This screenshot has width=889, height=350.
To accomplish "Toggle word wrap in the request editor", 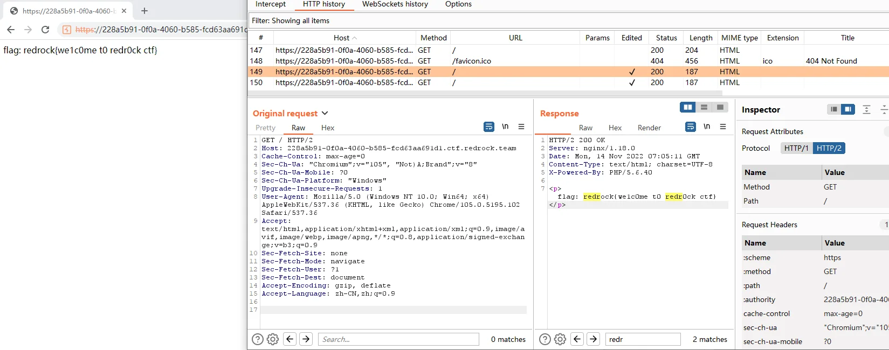I will [x=488, y=127].
